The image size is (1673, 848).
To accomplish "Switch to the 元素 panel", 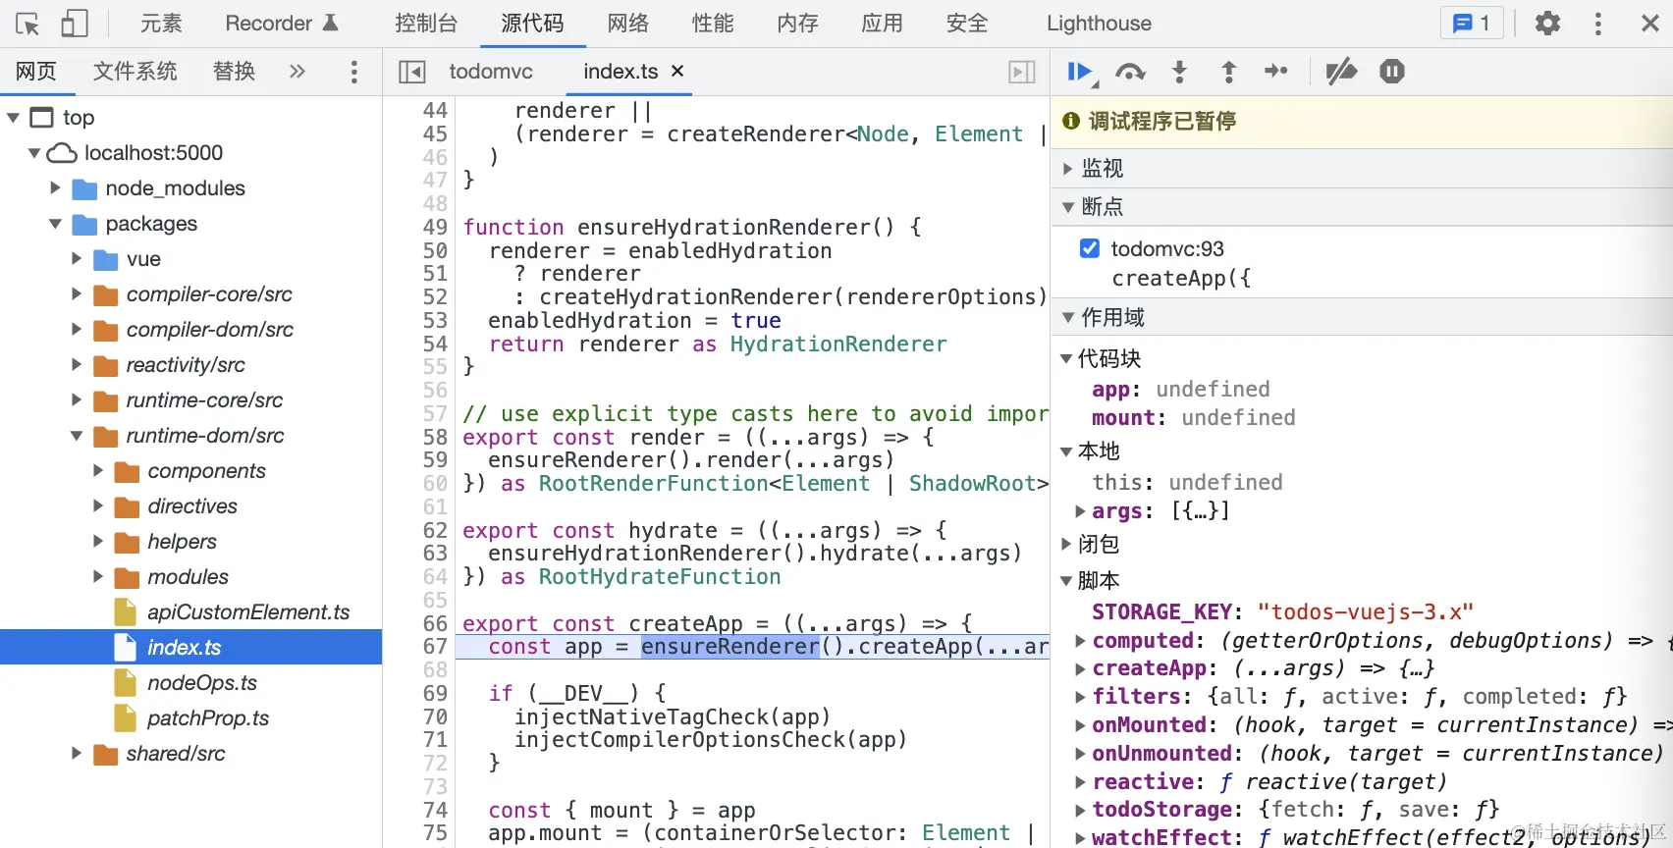I will [x=161, y=24].
